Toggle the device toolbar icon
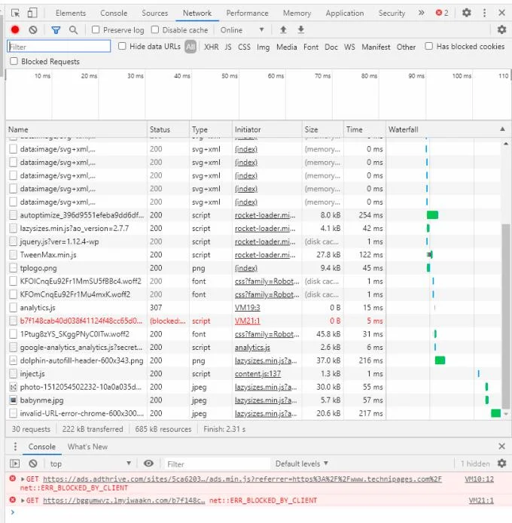Screen dimensions: 512x523 point(32,13)
